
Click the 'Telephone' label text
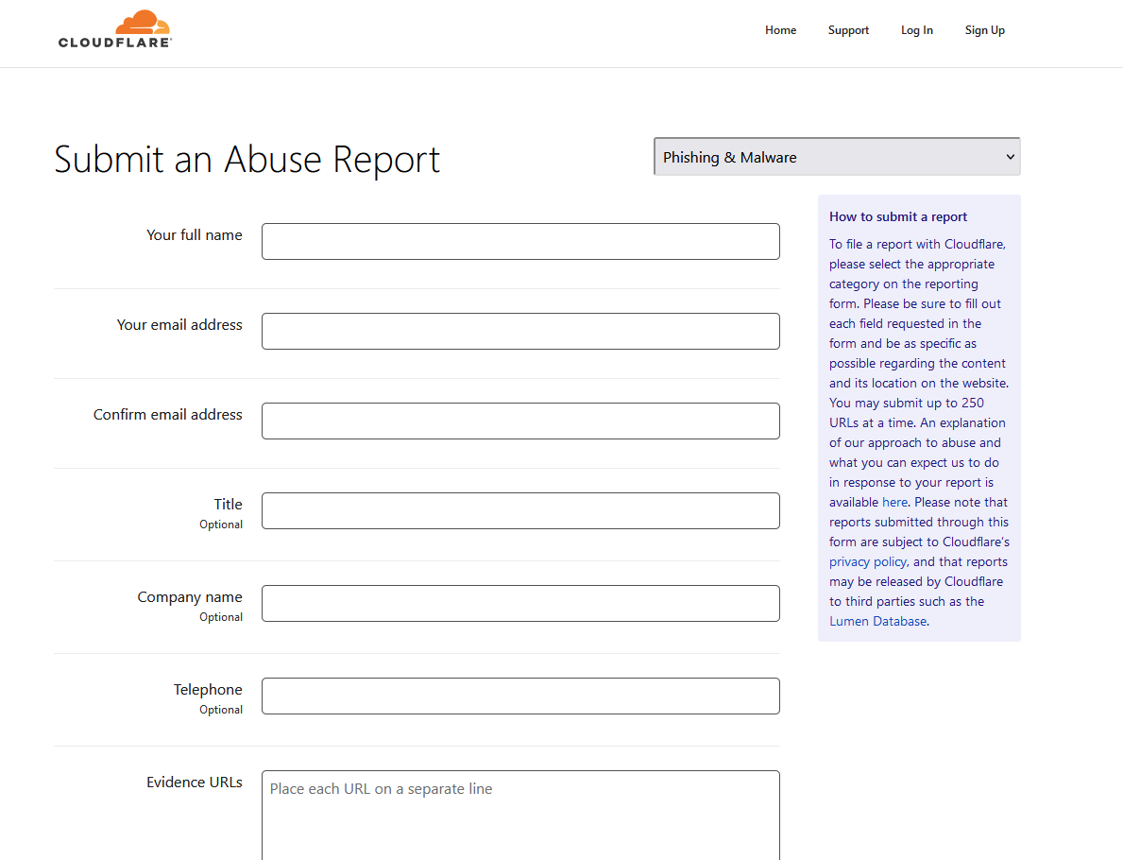(x=208, y=690)
